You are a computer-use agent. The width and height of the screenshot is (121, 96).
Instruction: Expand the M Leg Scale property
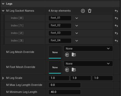(3, 78)
